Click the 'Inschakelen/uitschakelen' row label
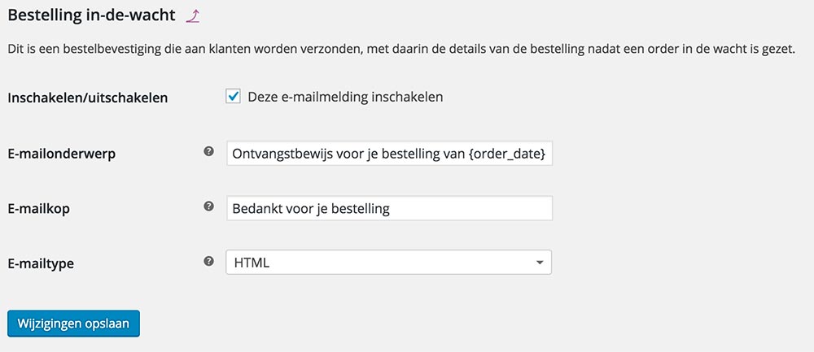Viewport: 814px width, 352px height. [x=88, y=98]
